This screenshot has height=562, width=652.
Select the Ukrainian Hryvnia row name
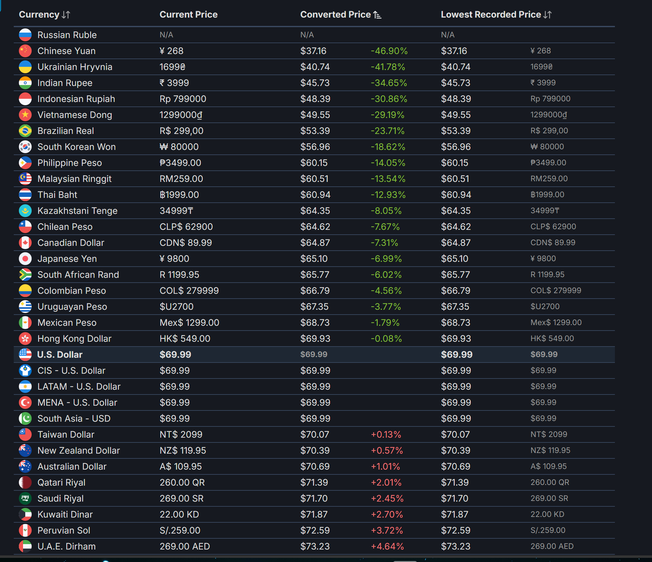click(75, 67)
